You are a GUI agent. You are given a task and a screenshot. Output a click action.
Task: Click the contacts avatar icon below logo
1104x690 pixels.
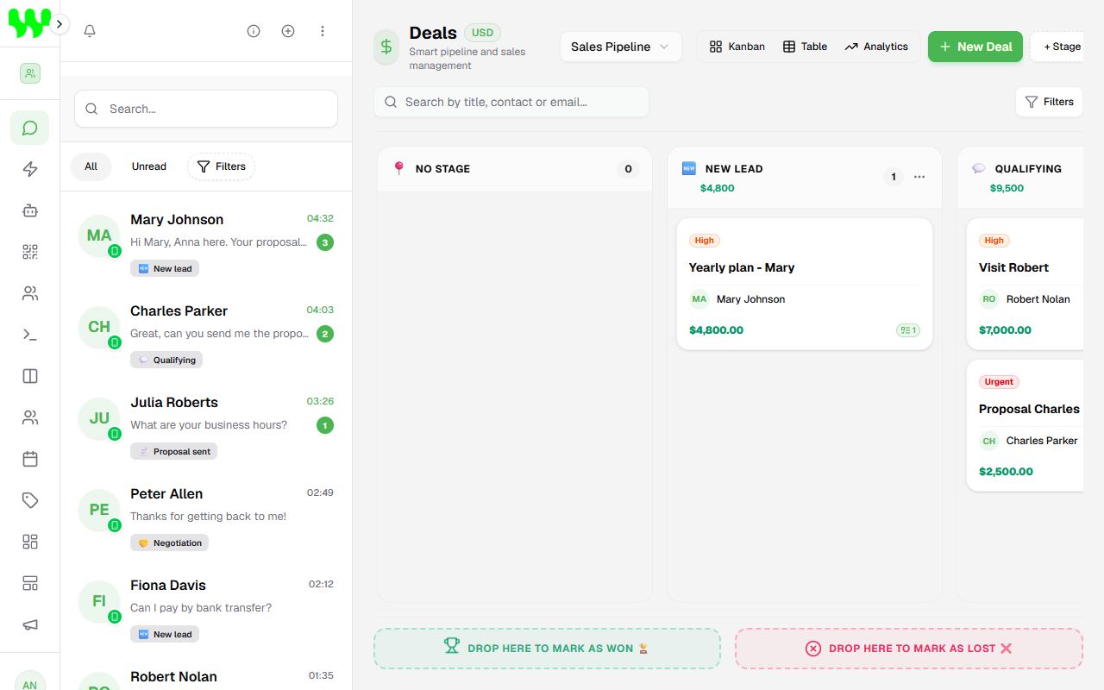(x=30, y=73)
